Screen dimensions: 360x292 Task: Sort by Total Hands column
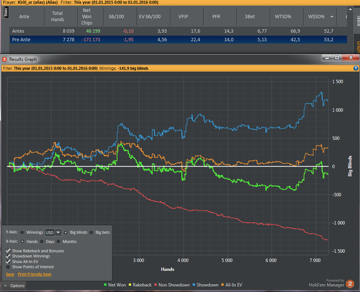pos(58,16)
